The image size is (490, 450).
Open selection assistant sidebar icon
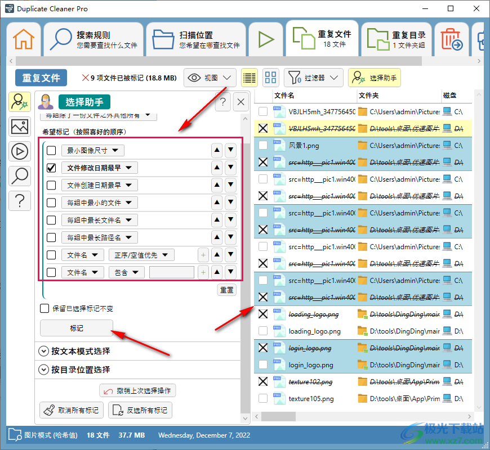20,102
